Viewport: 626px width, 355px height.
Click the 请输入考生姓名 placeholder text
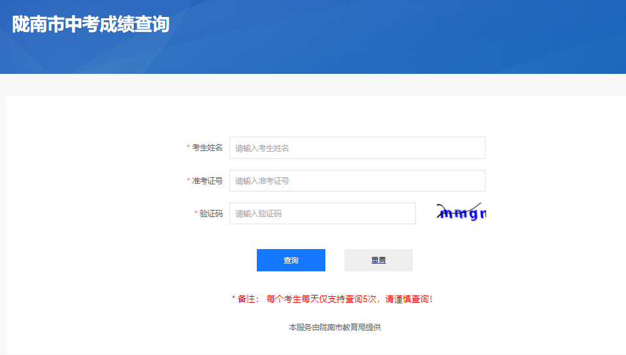tap(262, 148)
